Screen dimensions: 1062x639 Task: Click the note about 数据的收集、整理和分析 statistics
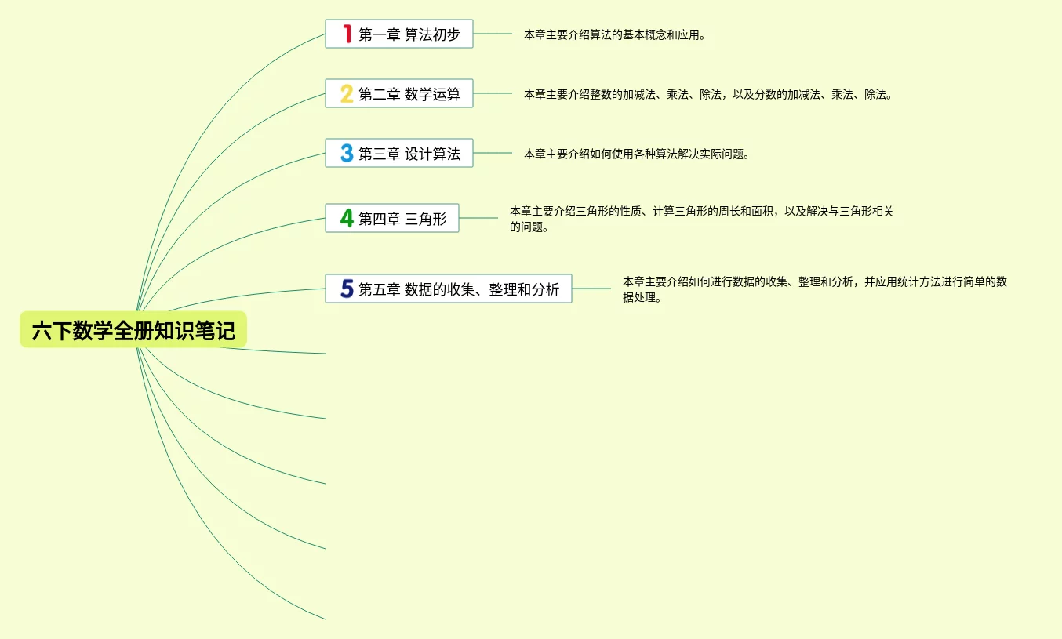click(x=815, y=289)
